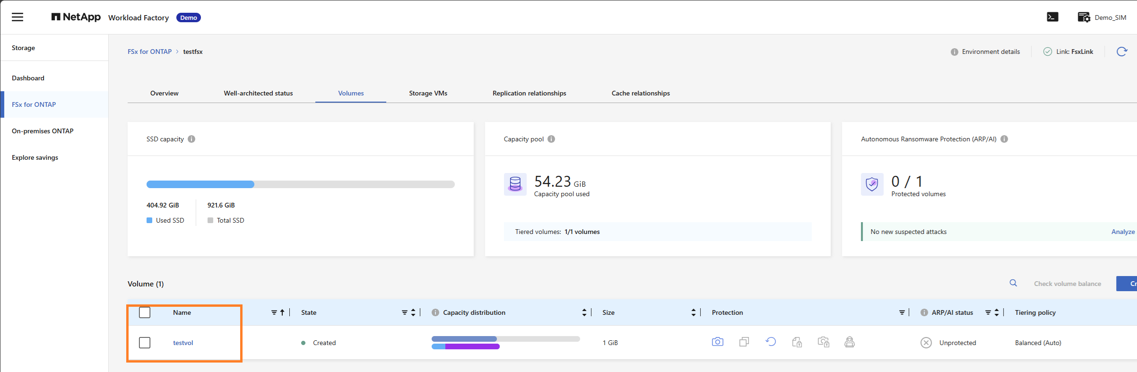
Task: Show SSD capacity info tooltip icon
Action: 191,139
